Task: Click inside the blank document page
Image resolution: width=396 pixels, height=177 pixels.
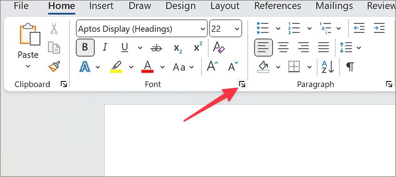Action: pyautogui.click(x=246, y=141)
